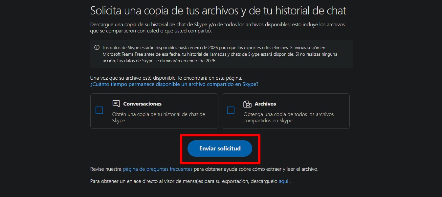Viewport: 442px width, 197px height.
Task: Select the Conversaciones bold label
Action: coord(143,104)
